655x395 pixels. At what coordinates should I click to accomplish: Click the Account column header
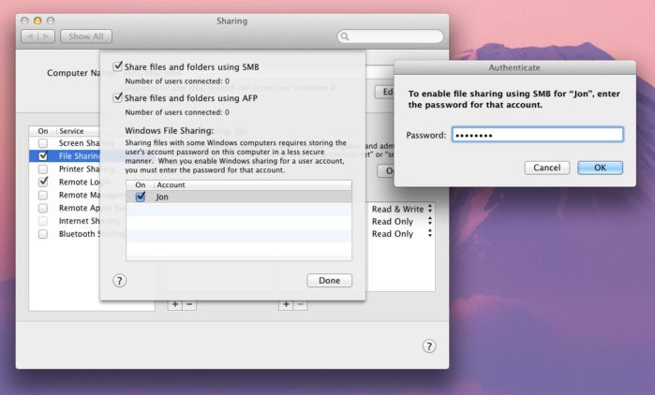253,184
